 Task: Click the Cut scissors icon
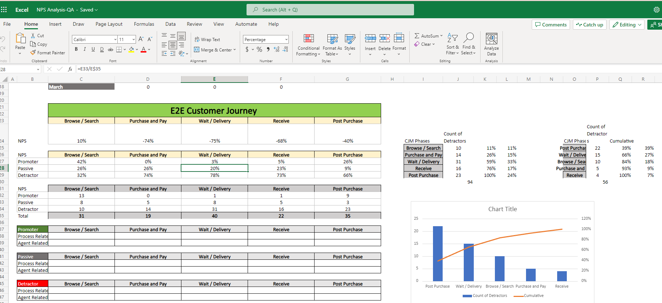click(x=33, y=36)
